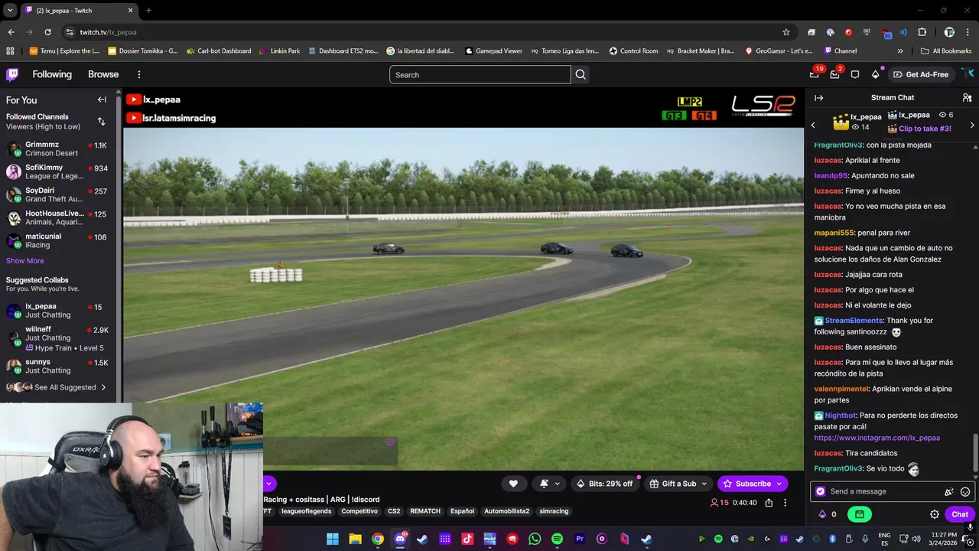This screenshot has height=551, width=979.
Task: Click the Bits 29% off button
Action: 605,484
